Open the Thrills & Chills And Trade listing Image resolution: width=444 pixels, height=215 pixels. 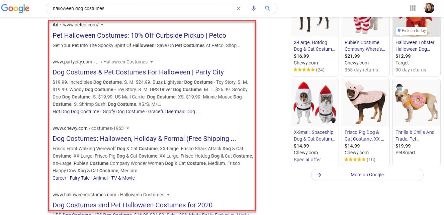click(415, 136)
